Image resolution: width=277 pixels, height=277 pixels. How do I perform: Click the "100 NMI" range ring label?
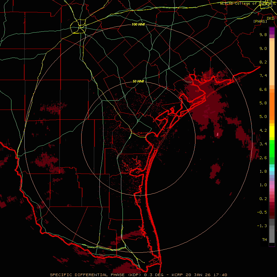point(138,24)
